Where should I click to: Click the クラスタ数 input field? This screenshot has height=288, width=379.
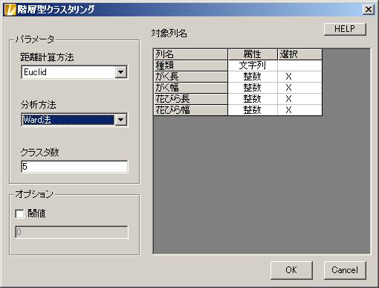click(74, 167)
